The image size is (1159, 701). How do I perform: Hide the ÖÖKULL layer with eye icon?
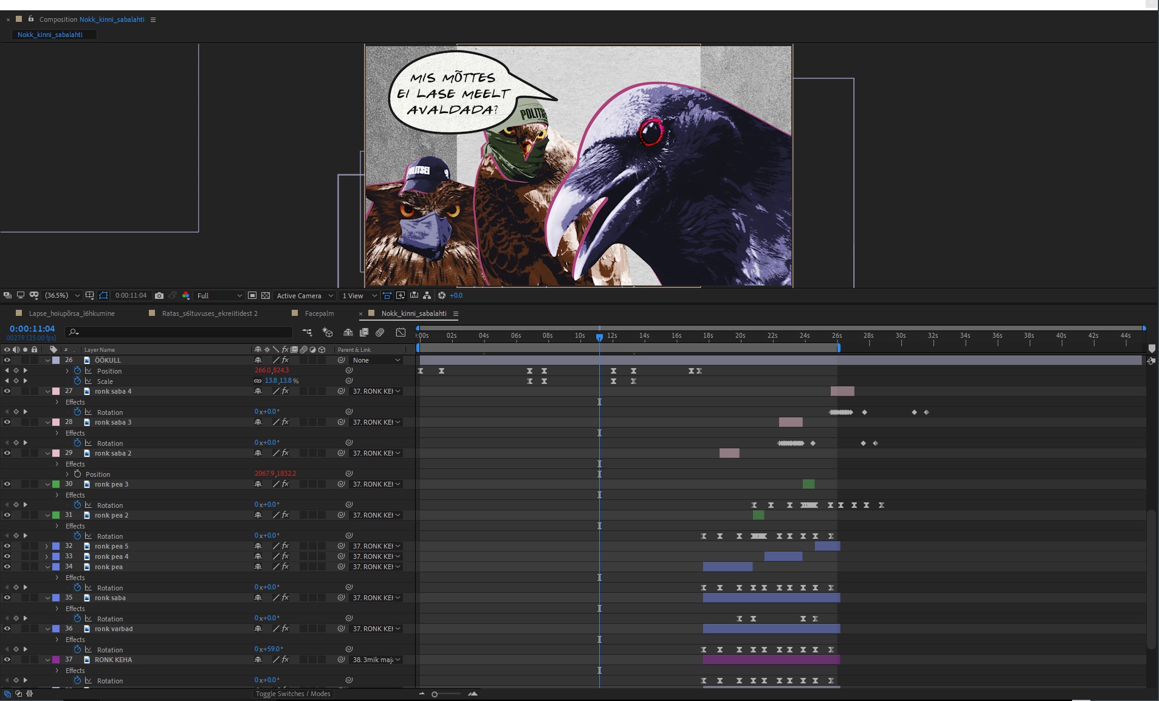pos(7,360)
